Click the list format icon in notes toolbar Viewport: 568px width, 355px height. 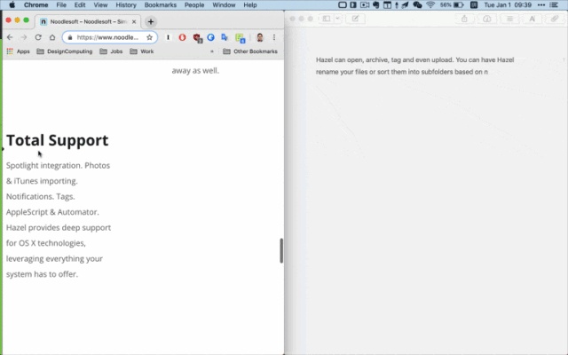coord(509,19)
